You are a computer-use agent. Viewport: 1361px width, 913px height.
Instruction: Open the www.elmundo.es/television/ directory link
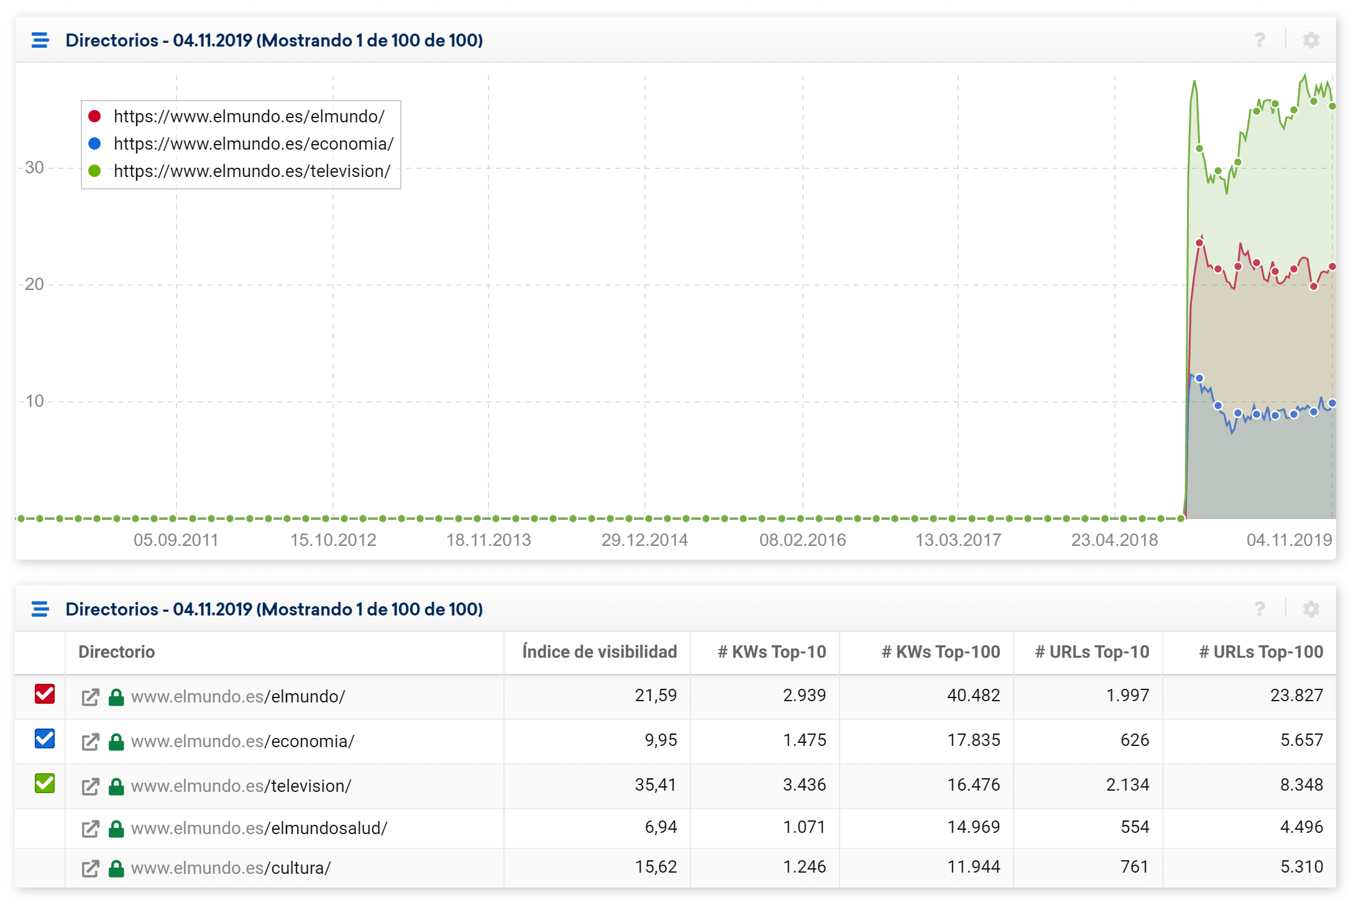(241, 786)
